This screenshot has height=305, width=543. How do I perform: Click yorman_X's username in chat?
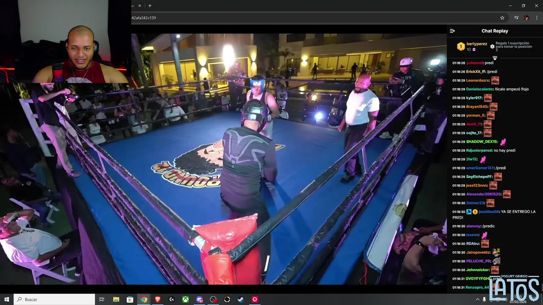point(475,115)
